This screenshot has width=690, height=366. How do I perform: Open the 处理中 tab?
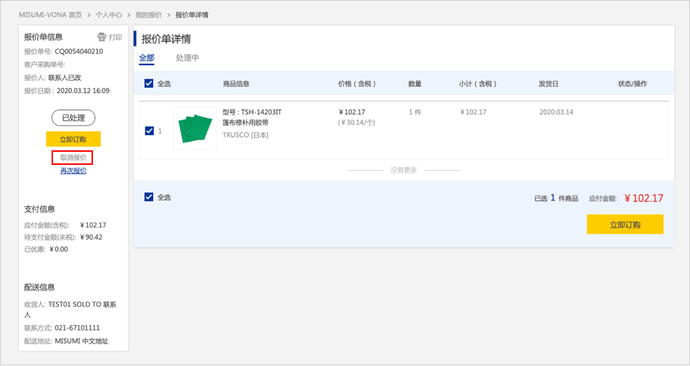(x=187, y=58)
